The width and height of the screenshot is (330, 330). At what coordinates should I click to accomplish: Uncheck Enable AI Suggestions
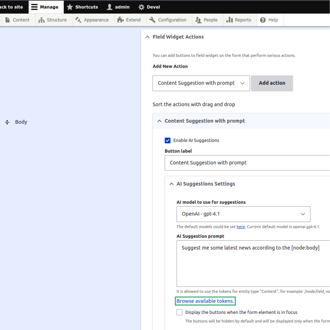click(x=168, y=140)
